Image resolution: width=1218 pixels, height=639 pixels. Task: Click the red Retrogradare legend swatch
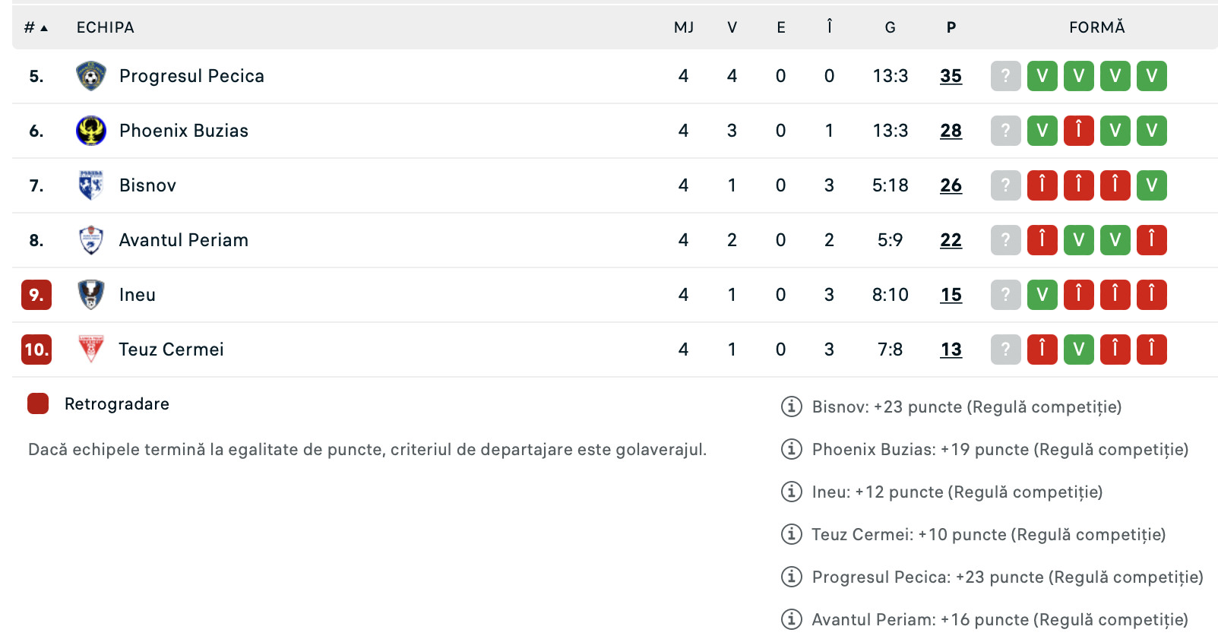click(38, 403)
